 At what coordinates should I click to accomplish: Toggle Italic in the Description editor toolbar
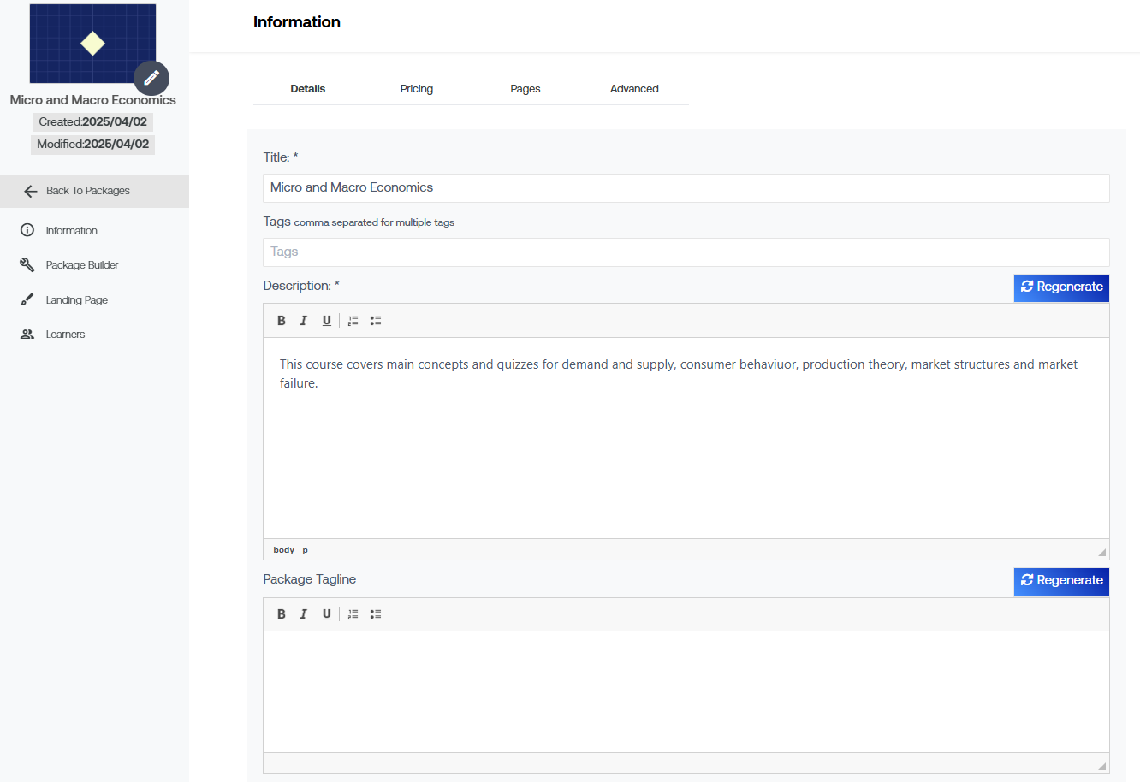(303, 321)
